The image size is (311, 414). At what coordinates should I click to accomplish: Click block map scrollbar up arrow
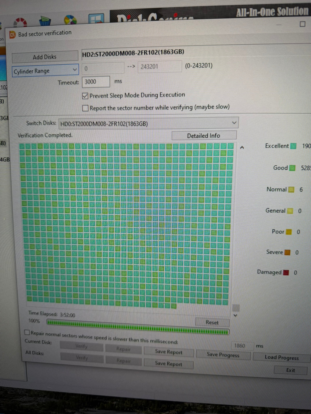242,147
